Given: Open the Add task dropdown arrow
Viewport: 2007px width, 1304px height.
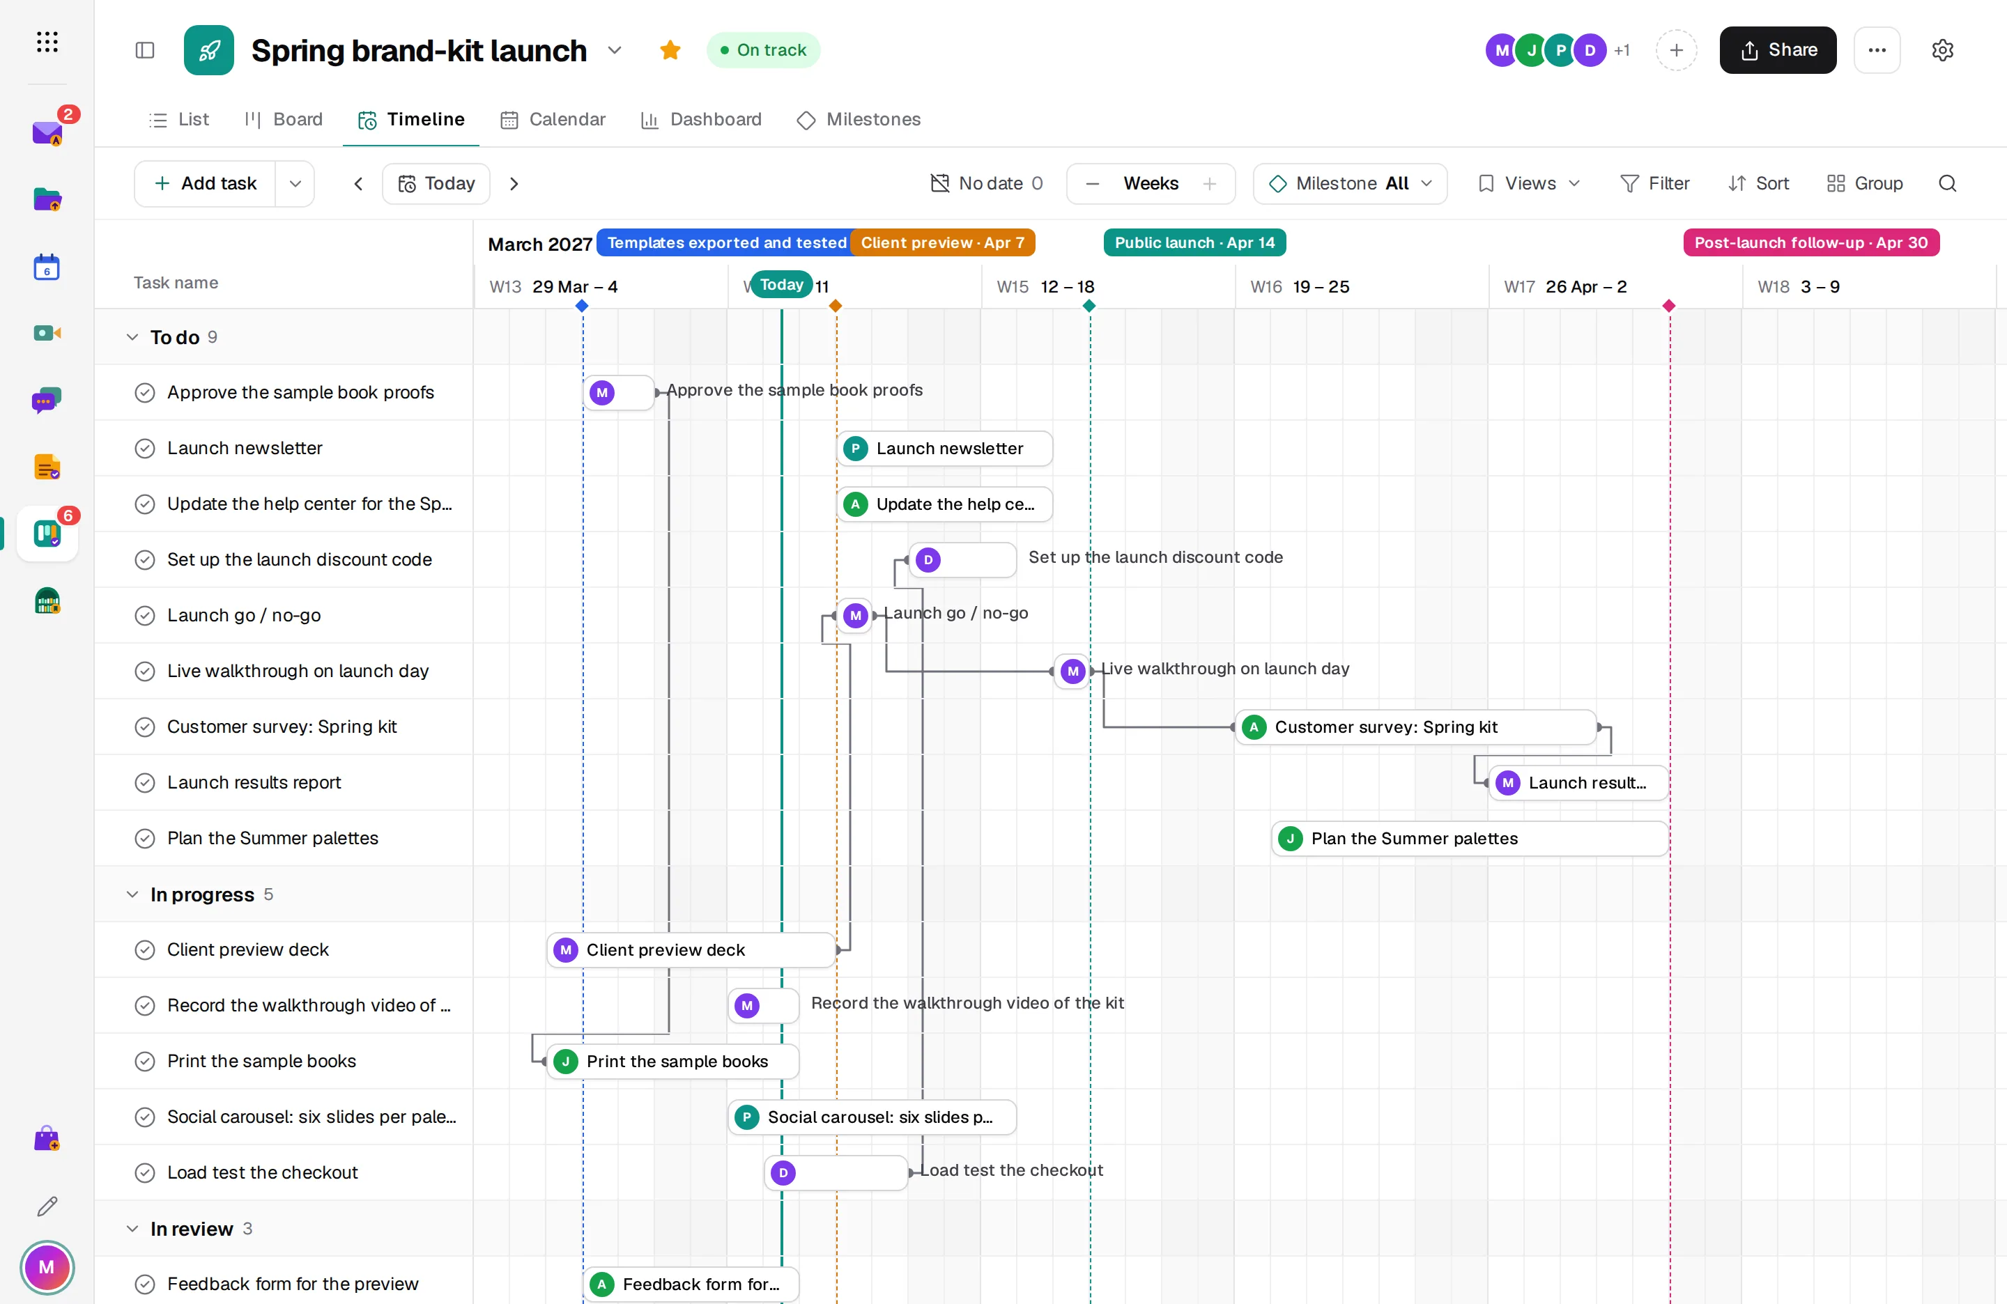Looking at the screenshot, I should (x=294, y=183).
